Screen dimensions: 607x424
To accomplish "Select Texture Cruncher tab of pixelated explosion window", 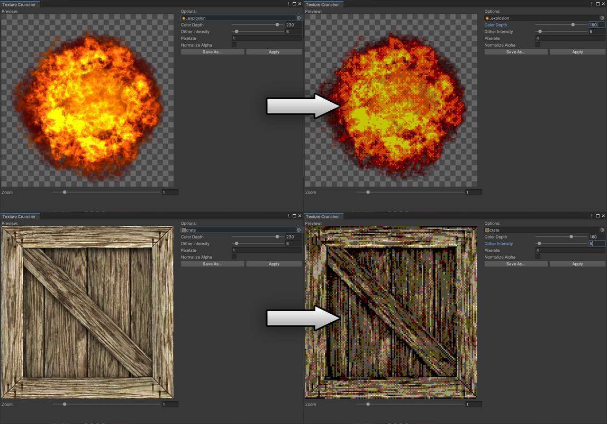I will 323,4.
